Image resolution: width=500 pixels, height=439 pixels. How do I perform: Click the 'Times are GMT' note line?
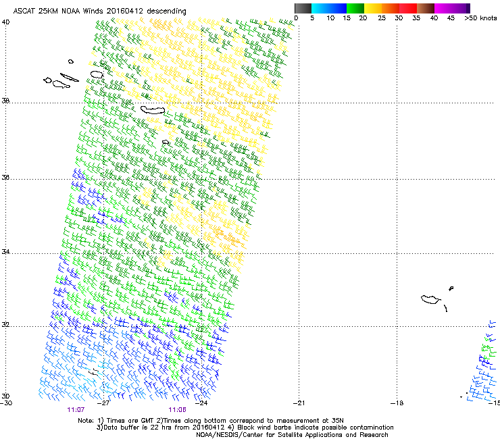tap(211, 421)
